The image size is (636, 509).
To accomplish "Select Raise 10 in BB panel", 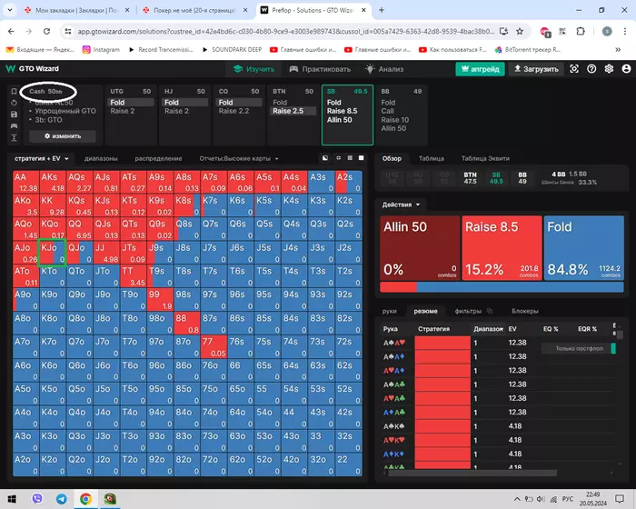I will click(394, 120).
